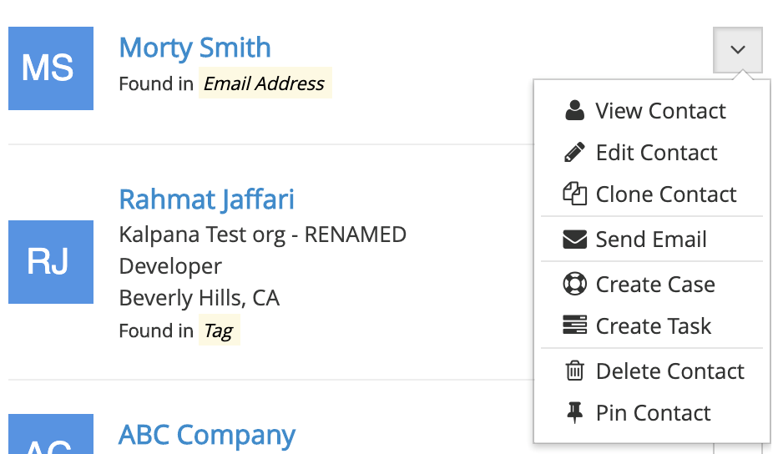The width and height of the screenshot is (778, 454).
Task: Click the trash can icon for Delete Contact
Action: click(574, 371)
